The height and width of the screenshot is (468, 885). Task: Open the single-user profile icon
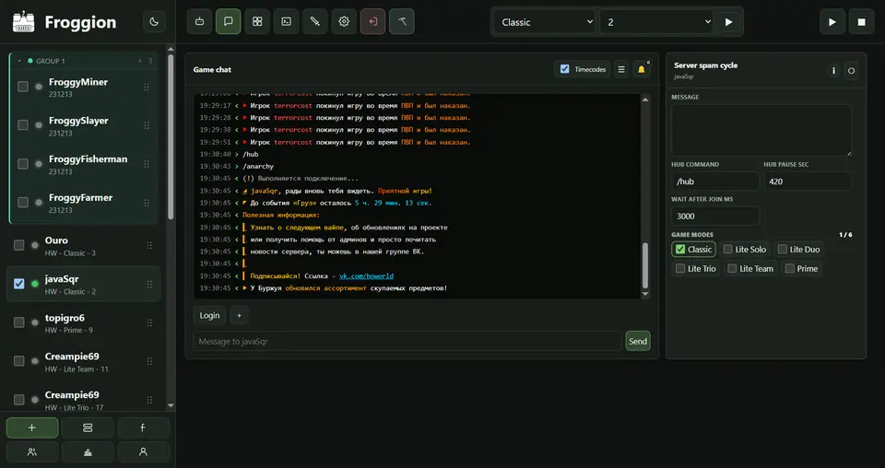(143, 451)
